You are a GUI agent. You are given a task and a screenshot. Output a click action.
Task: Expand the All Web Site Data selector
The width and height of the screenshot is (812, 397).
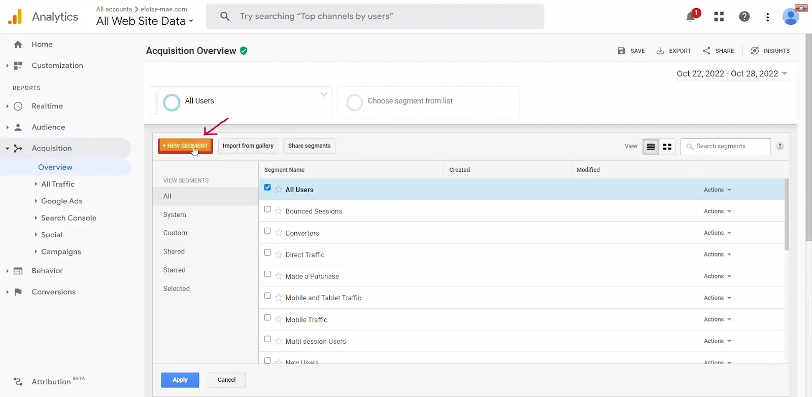pos(145,21)
